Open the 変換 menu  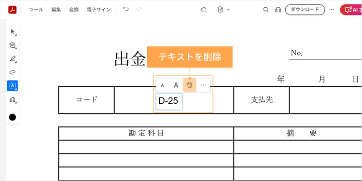coord(74,10)
